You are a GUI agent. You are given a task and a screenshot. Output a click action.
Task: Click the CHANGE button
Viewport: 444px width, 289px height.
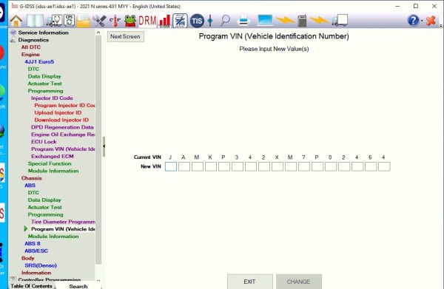tap(299, 282)
